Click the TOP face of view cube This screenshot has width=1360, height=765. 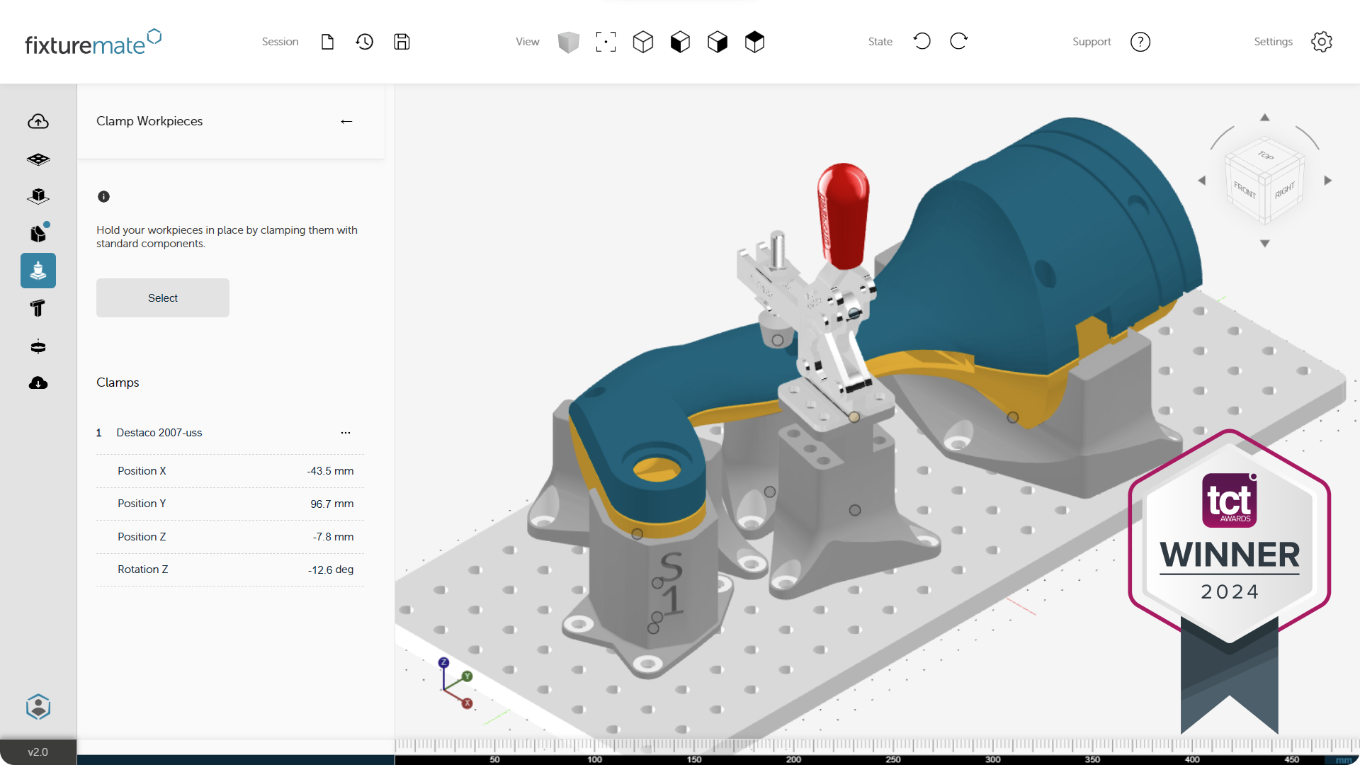pyautogui.click(x=1265, y=155)
